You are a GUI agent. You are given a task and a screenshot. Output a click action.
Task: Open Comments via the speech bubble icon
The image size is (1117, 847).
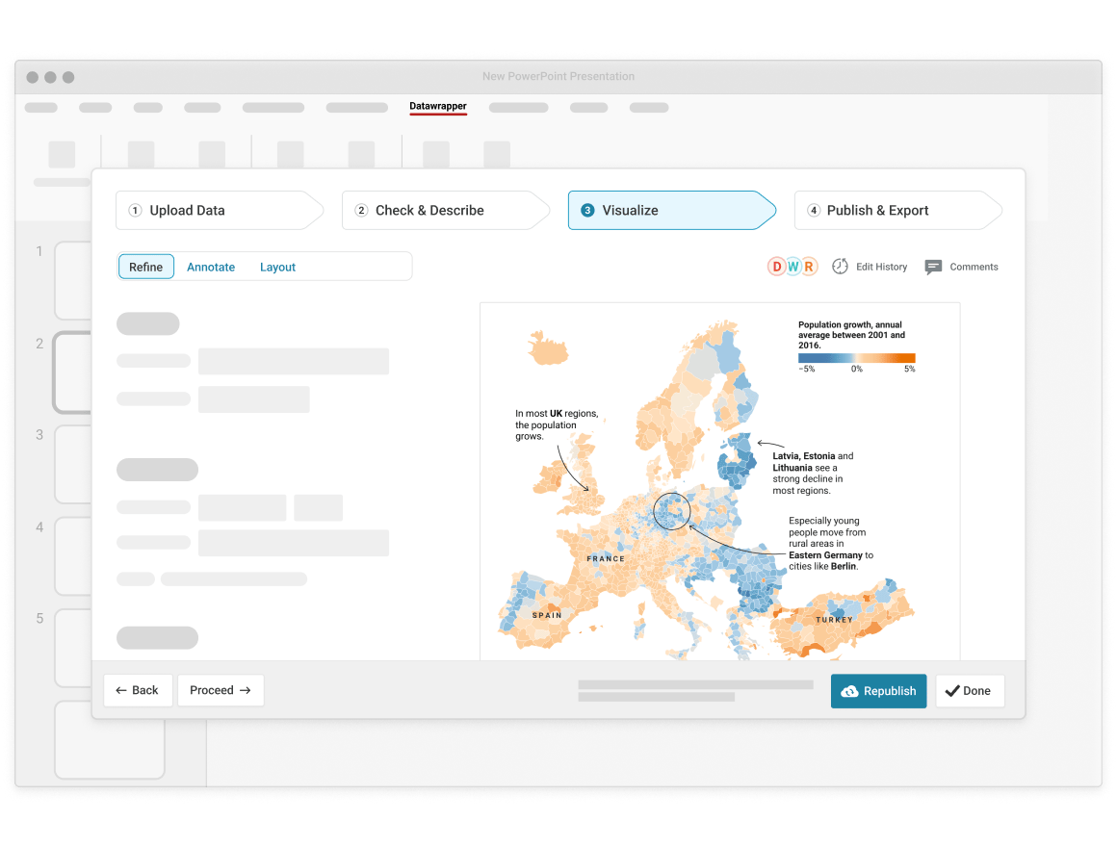[933, 267]
